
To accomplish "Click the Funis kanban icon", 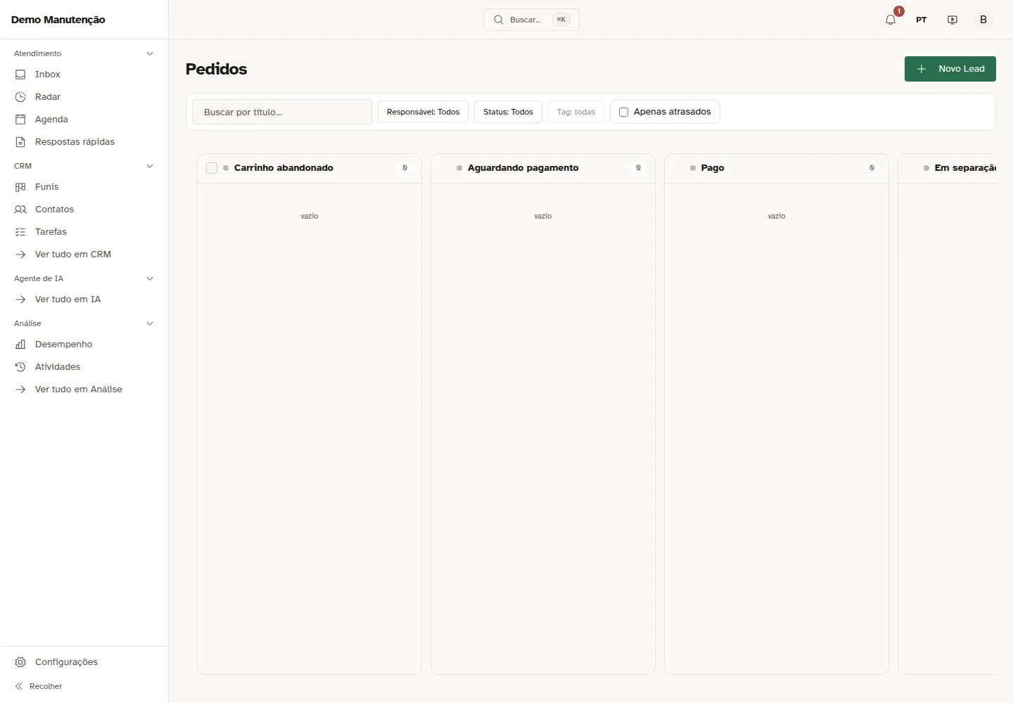I will point(20,187).
